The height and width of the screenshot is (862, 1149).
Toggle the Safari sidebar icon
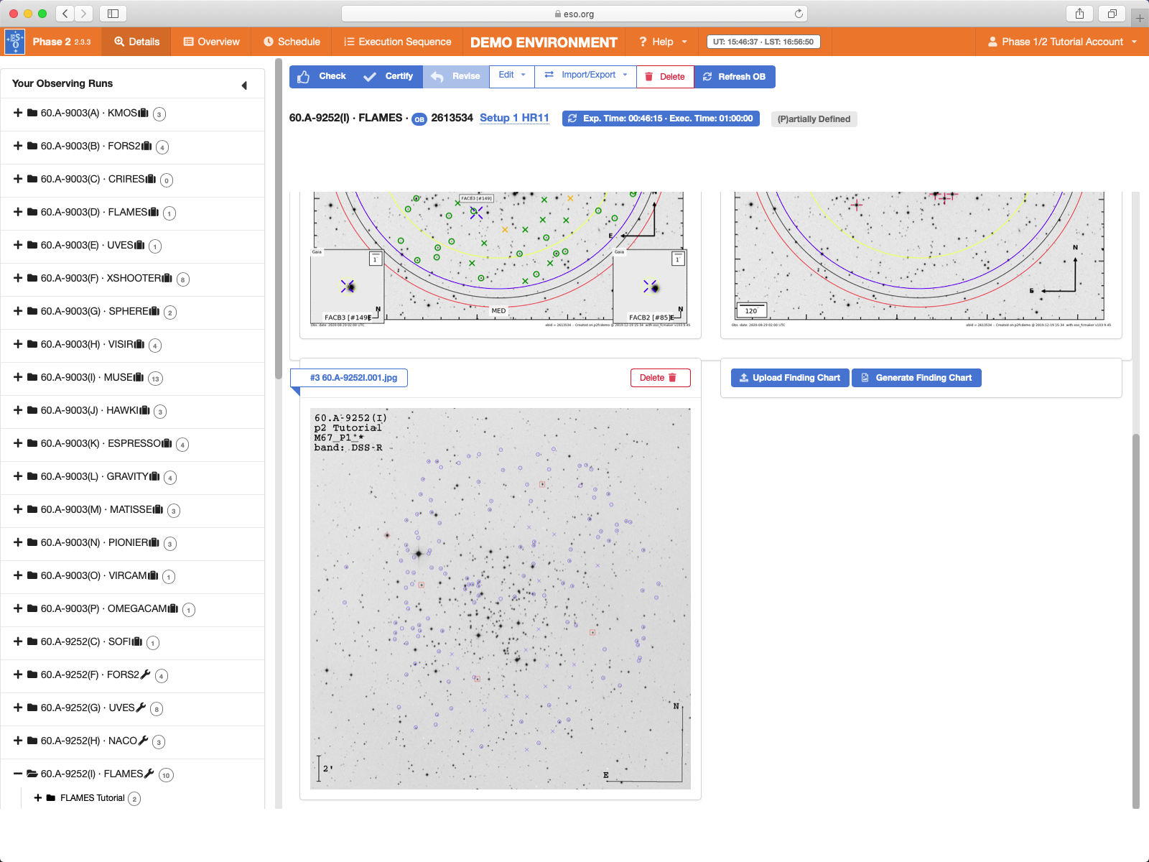(113, 14)
